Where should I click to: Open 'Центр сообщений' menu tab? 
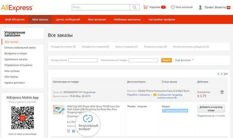(68, 20)
